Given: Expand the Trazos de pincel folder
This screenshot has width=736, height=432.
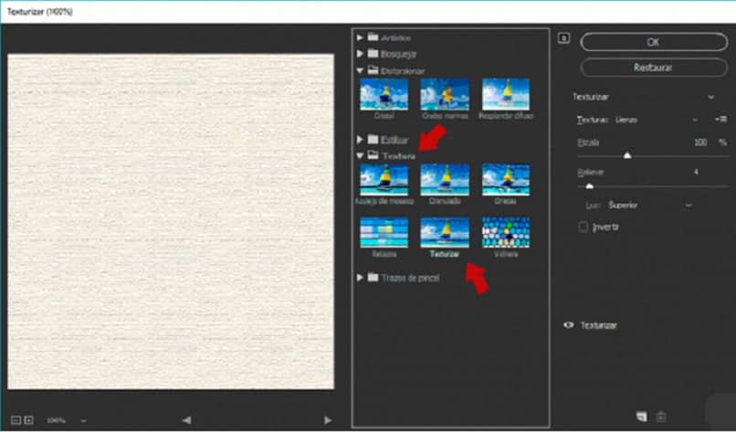Looking at the screenshot, I should tap(360, 278).
